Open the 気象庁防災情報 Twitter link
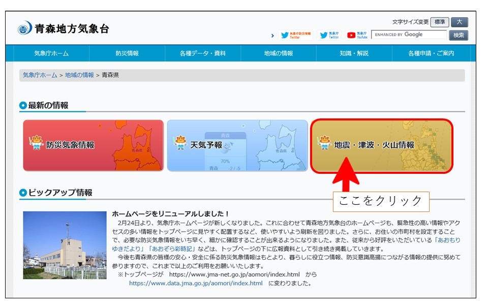 [296, 35]
